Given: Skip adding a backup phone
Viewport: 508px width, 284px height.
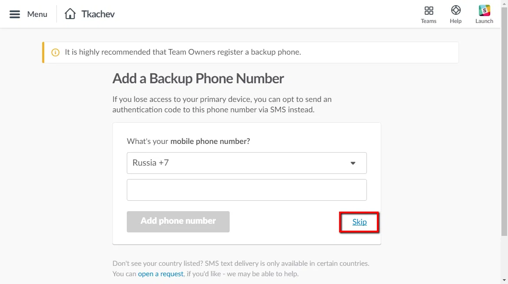Looking at the screenshot, I should coord(360,222).
